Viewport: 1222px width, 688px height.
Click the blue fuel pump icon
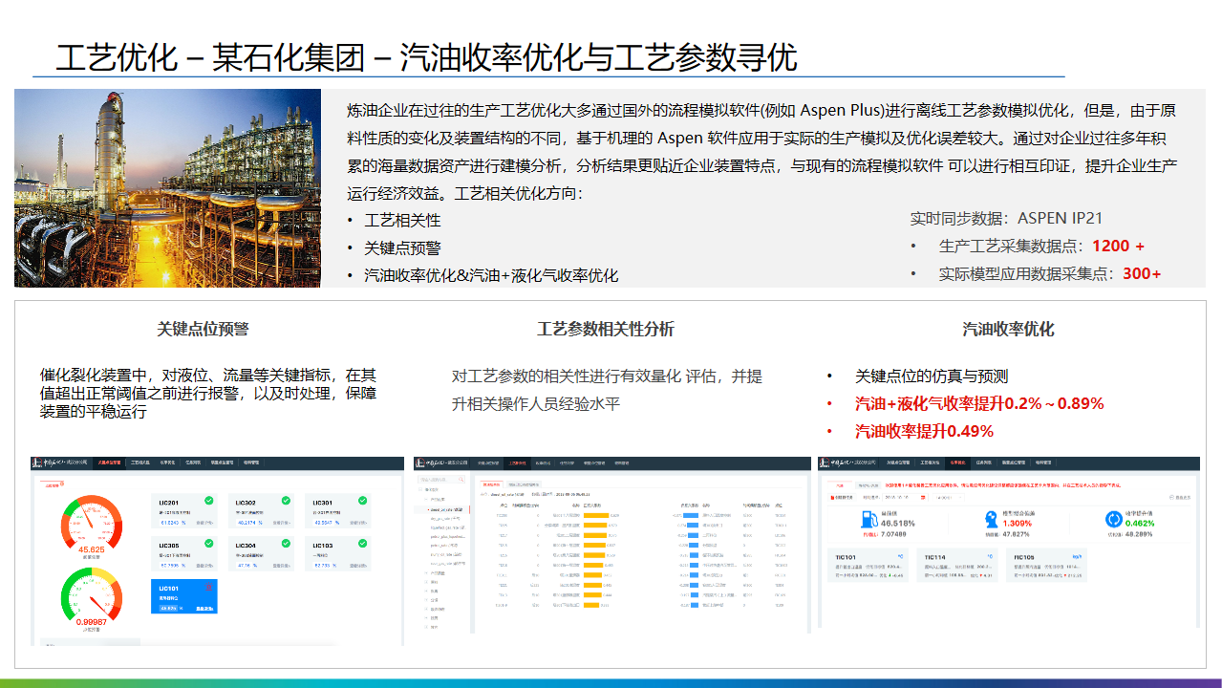[x=869, y=519]
